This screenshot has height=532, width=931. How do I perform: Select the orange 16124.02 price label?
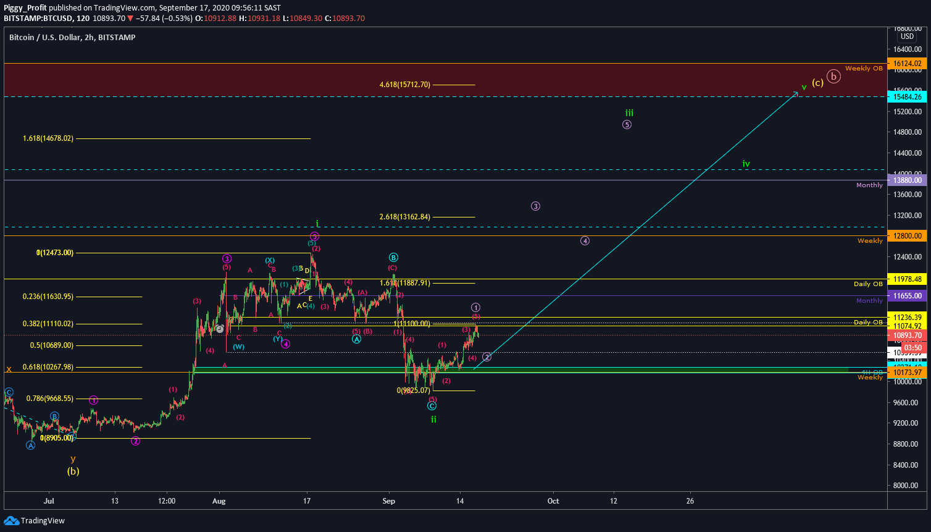tap(907, 64)
